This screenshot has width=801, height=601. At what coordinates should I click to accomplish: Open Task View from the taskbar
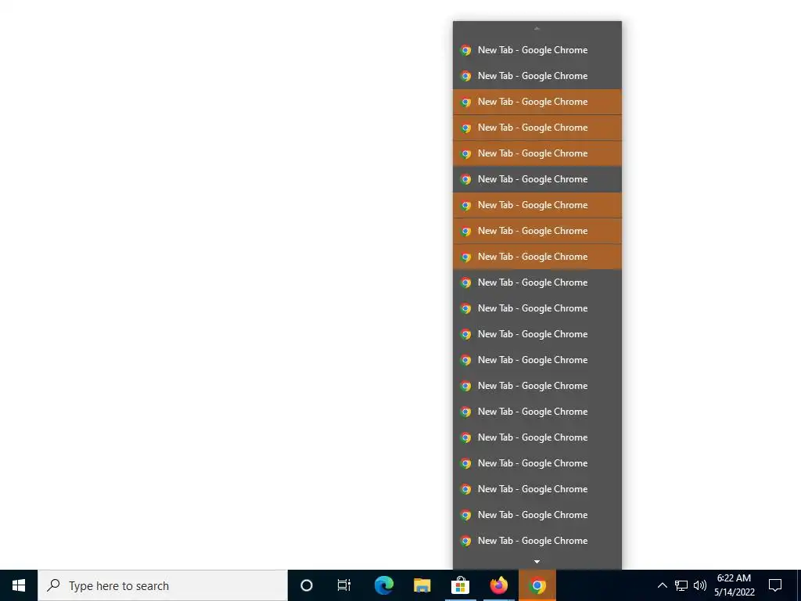(344, 585)
